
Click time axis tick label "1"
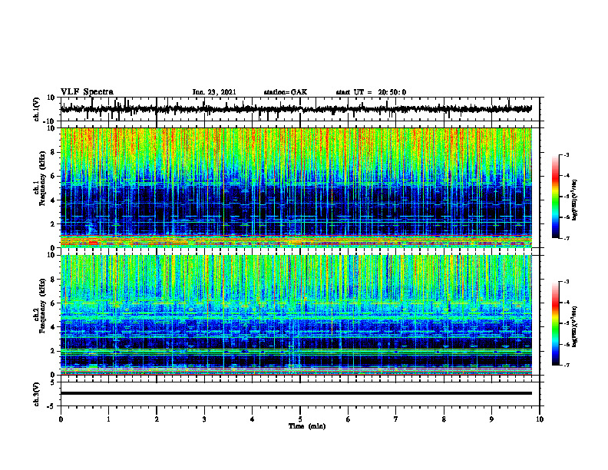[x=108, y=419]
